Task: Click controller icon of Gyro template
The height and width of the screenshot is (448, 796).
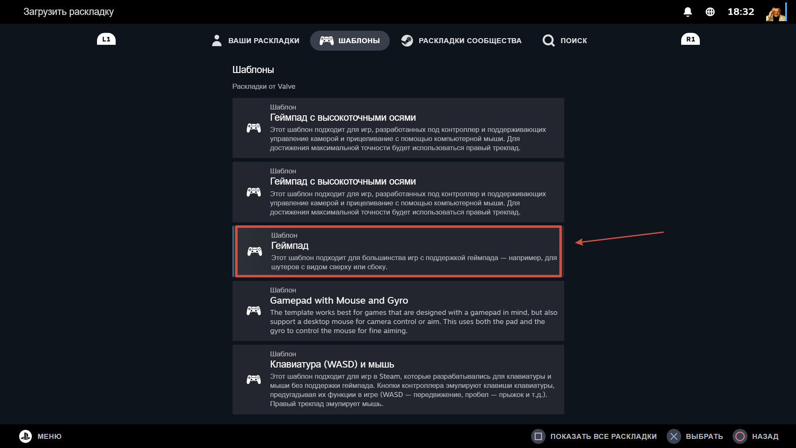Action: point(254,310)
